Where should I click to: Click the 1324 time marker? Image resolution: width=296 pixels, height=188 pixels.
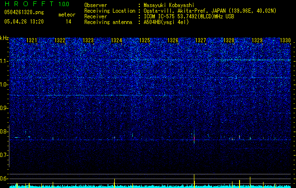pyautogui.click(x=117, y=40)
